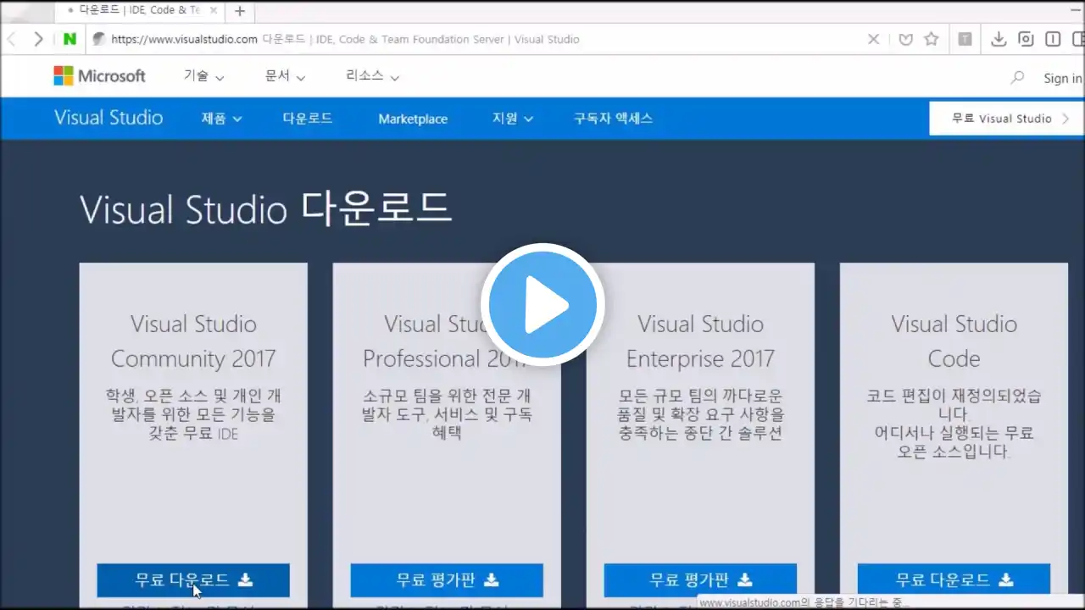Stop loading with the address bar X
This screenshot has height=610, width=1085.
pos(873,39)
